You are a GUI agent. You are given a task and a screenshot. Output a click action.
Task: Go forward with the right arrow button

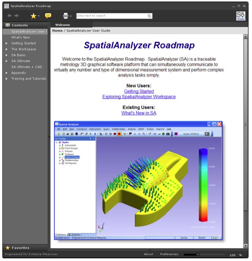point(16,16)
